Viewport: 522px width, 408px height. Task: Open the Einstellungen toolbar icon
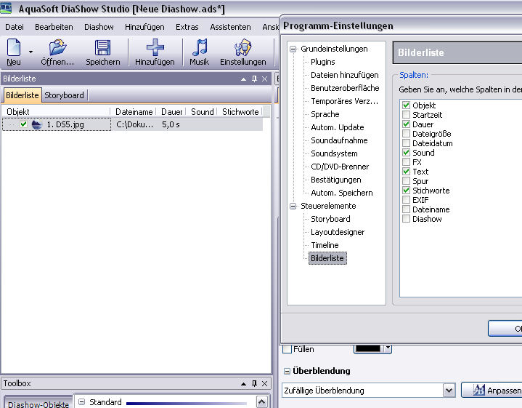242,49
